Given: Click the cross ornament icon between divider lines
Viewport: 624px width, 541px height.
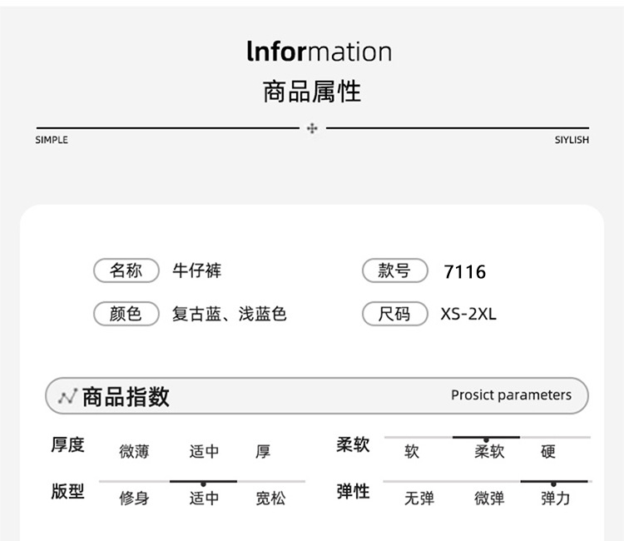Looking at the screenshot, I should (312, 128).
